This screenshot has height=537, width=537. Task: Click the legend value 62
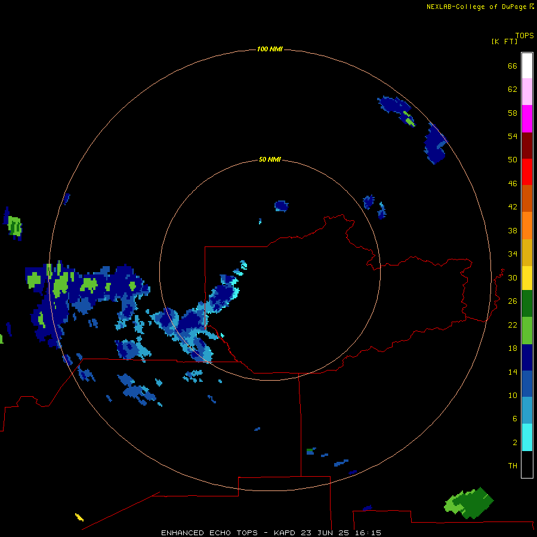[x=513, y=89]
